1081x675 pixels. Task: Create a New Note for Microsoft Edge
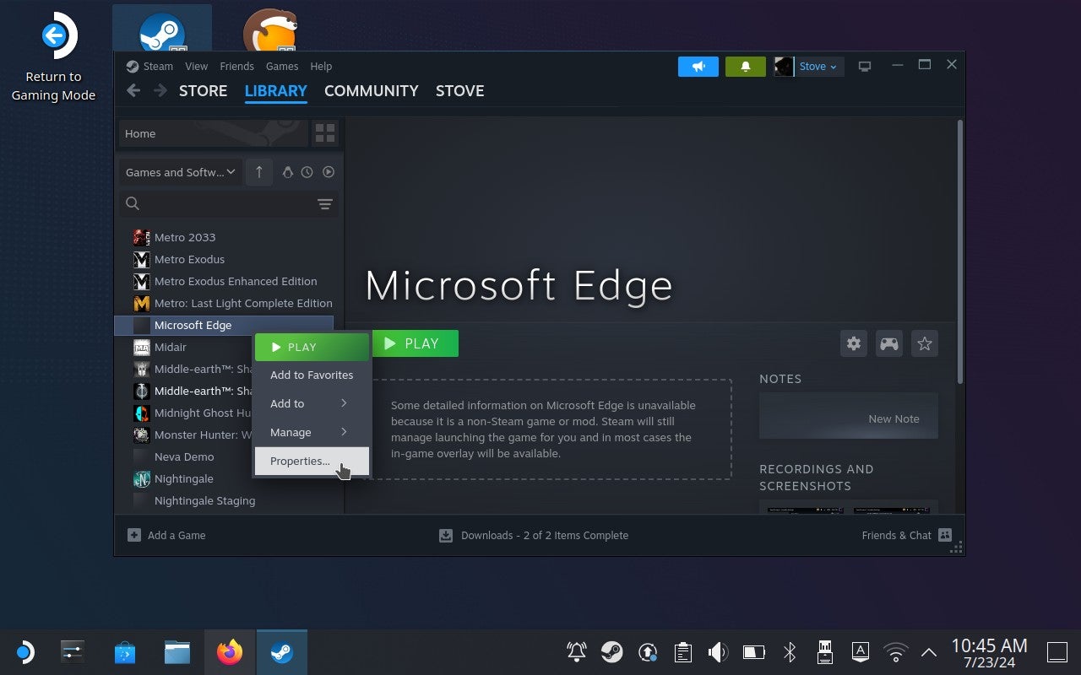tap(893, 418)
